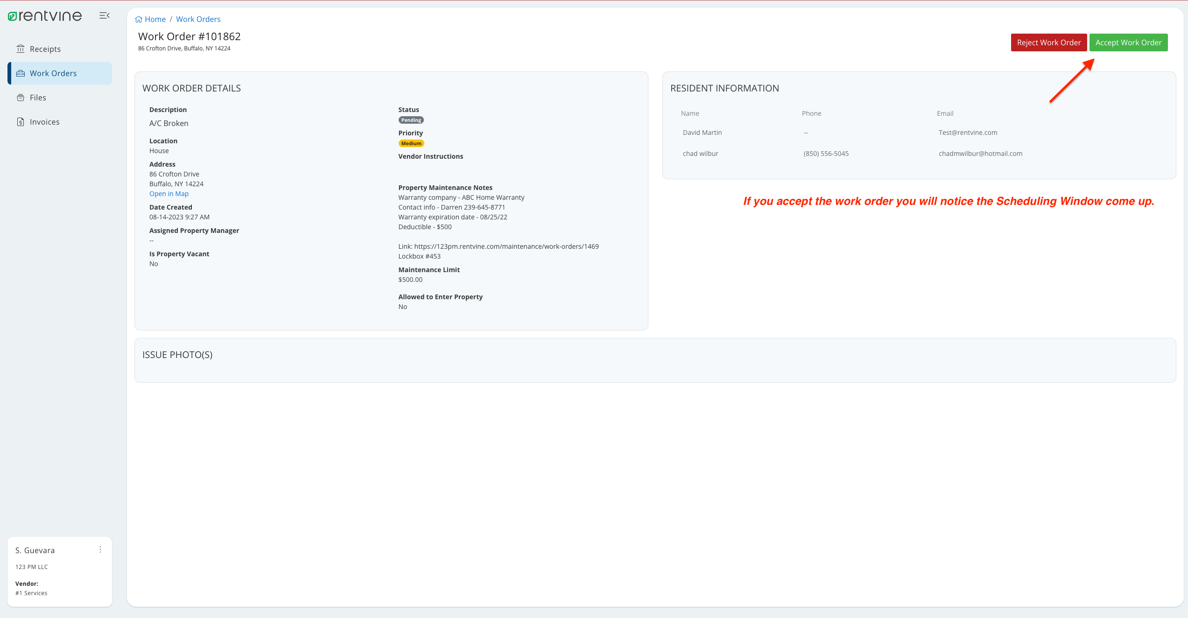This screenshot has width=1188, height=618.
Task: Select Invoices in the sidebar navigation
Action: coord(44,121)
